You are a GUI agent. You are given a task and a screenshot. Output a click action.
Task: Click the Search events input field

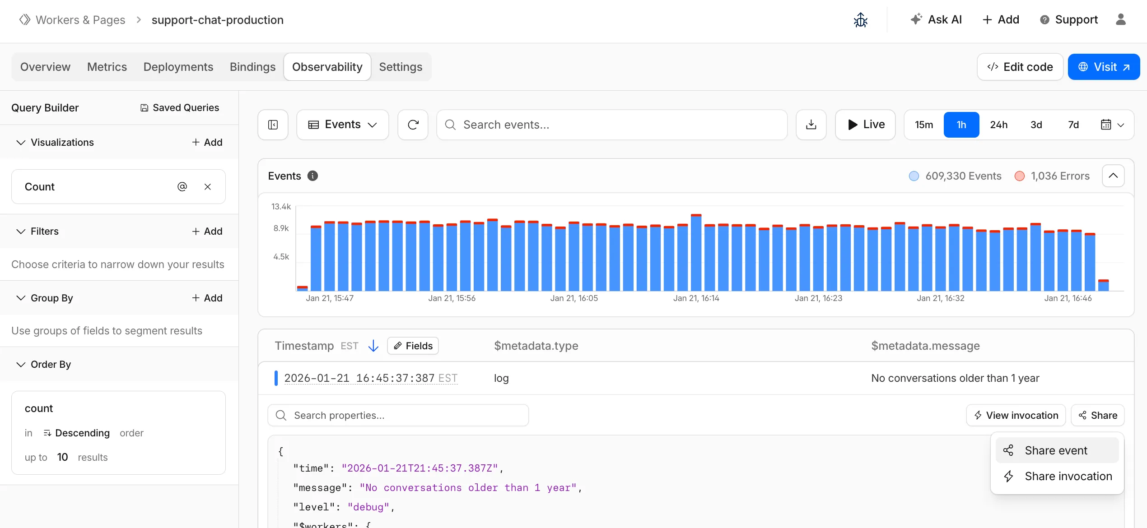(x=612, y=125)
